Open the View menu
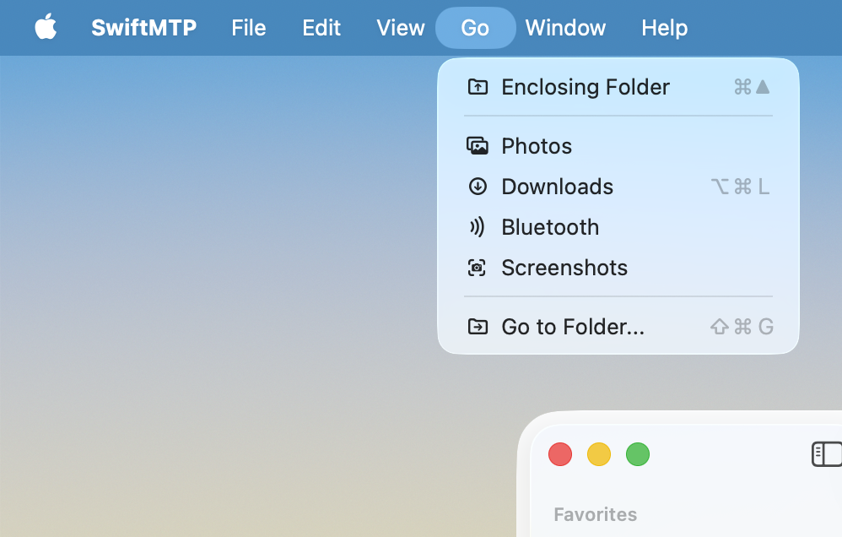The height and width of the screenshot is (537, 842). pyautogui.click(x=400, y=27)
